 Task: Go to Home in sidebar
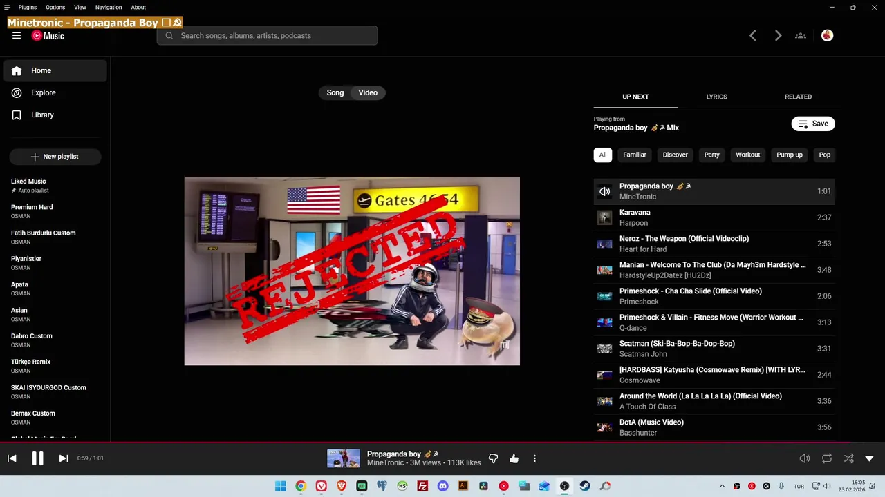point(55,70)
